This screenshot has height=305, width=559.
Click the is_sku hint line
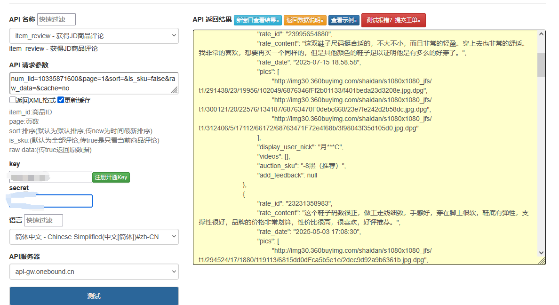pos(85,141)
